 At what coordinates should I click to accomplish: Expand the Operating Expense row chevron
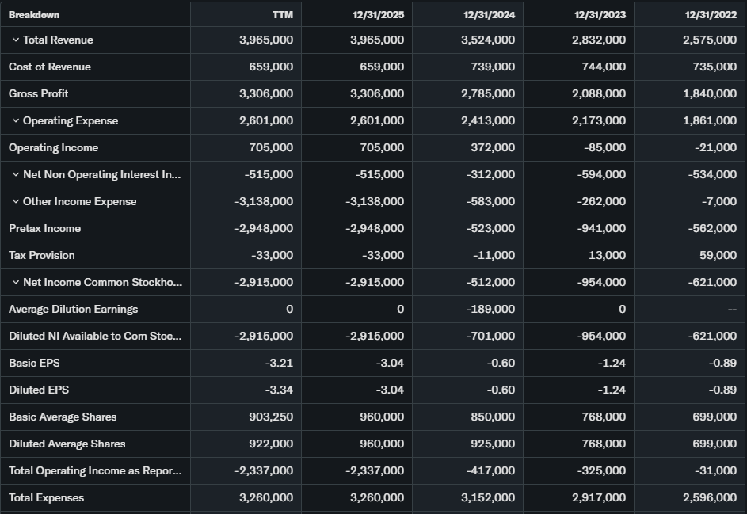(16, 120)
